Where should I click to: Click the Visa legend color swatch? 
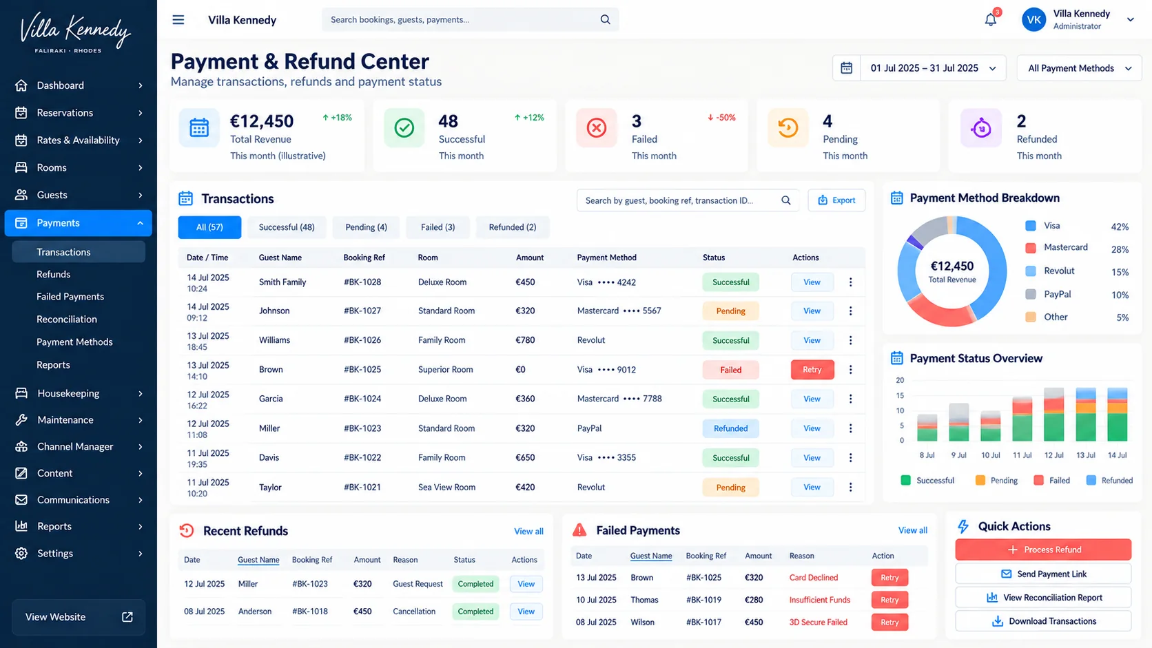pyautogui.click(x=1031, y=226)
